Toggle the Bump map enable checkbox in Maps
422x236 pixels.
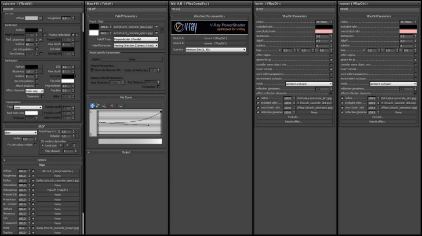coord(34,228)
